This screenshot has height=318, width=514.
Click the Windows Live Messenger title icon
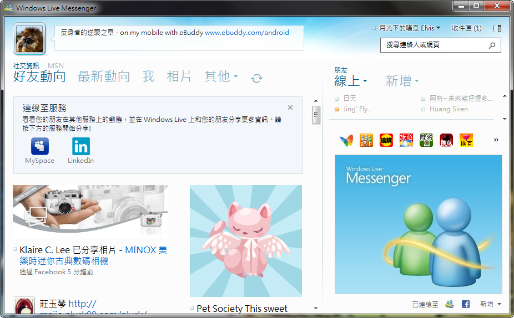click(x=9, y=8)
